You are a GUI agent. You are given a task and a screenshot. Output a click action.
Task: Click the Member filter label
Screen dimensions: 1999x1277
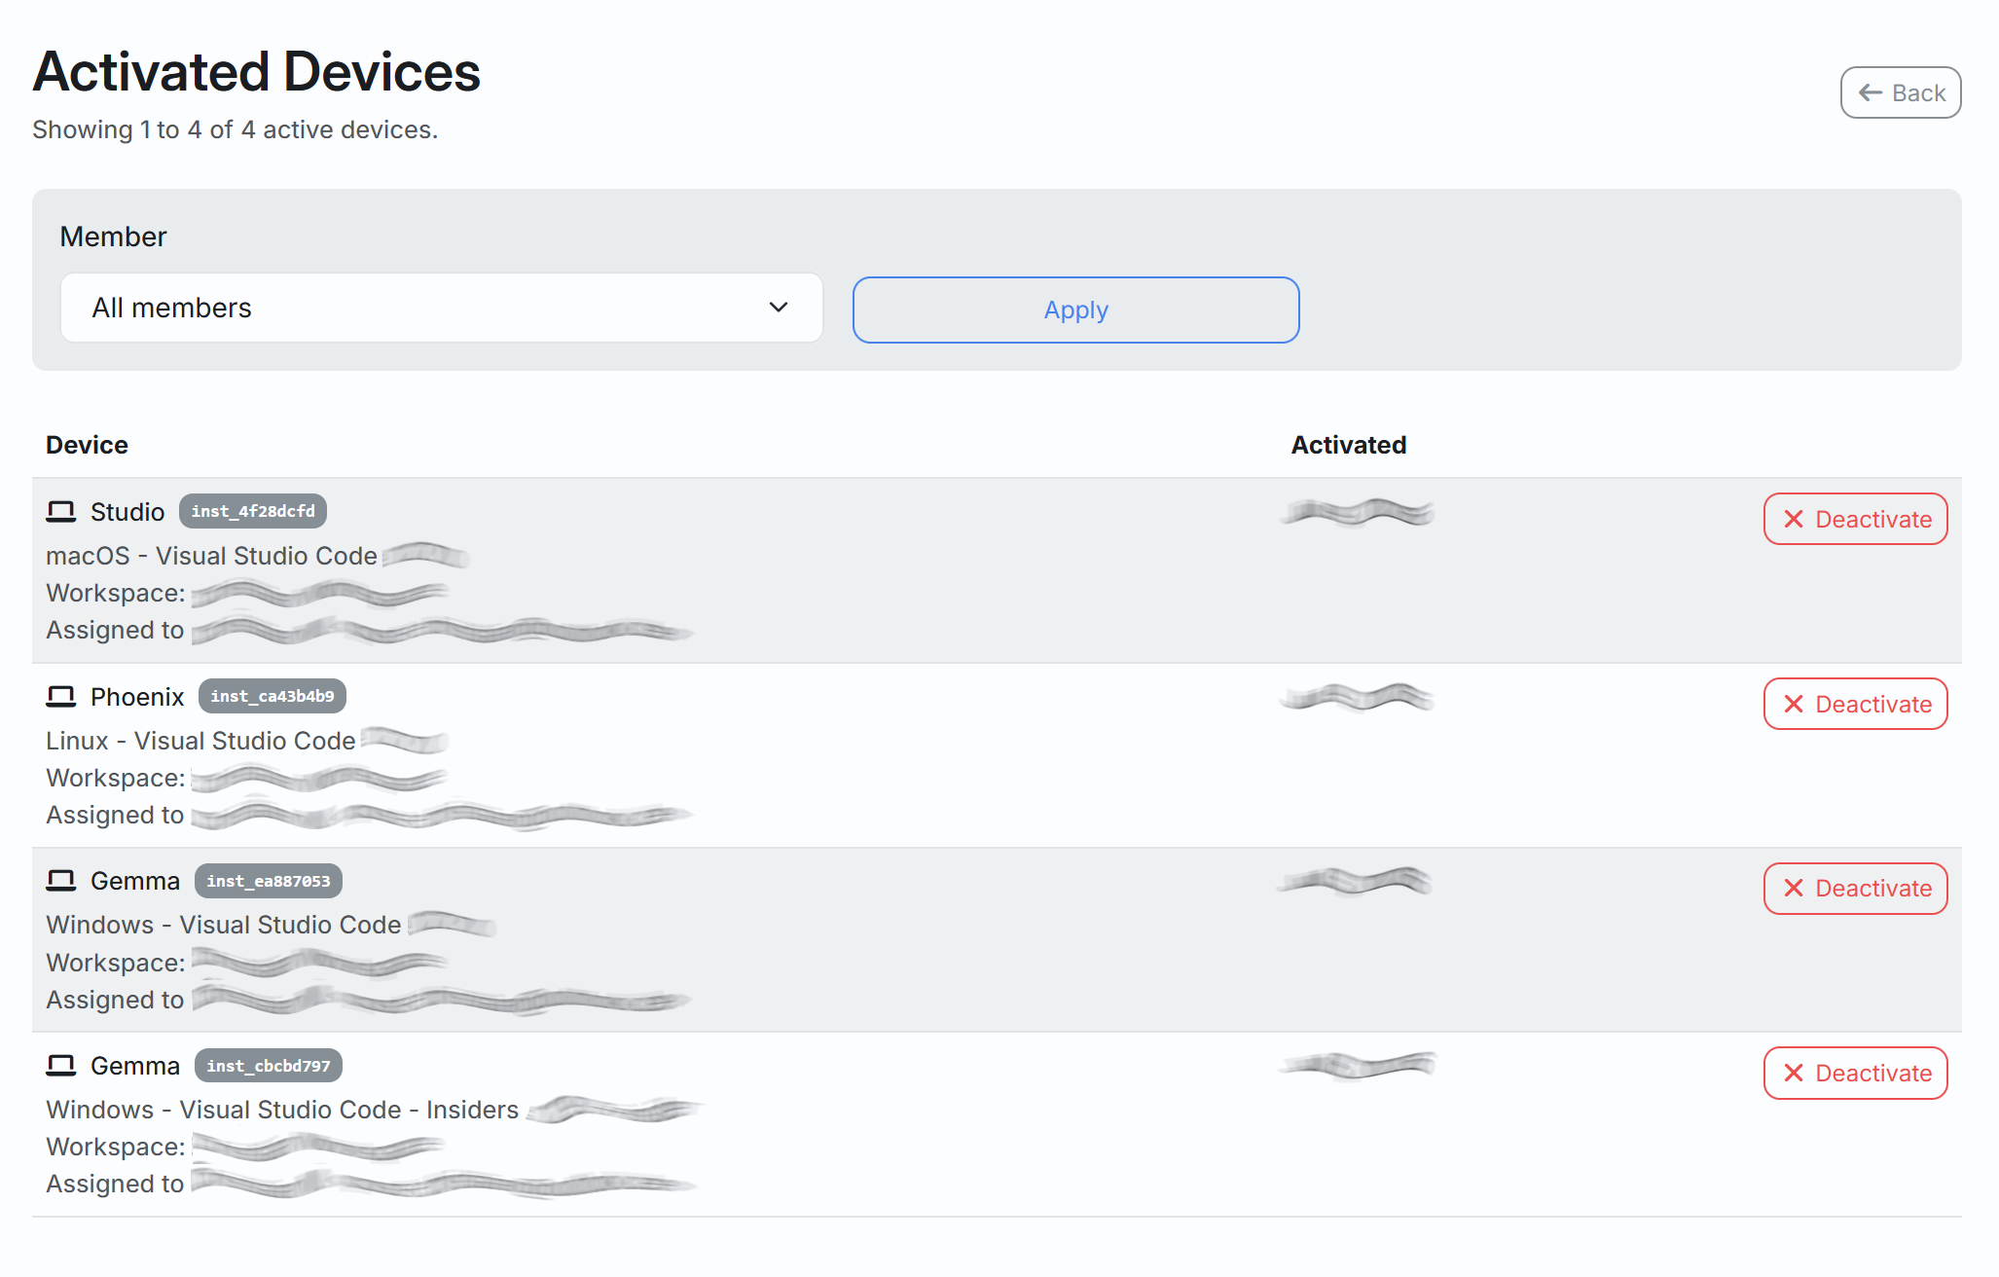[113, 237]
